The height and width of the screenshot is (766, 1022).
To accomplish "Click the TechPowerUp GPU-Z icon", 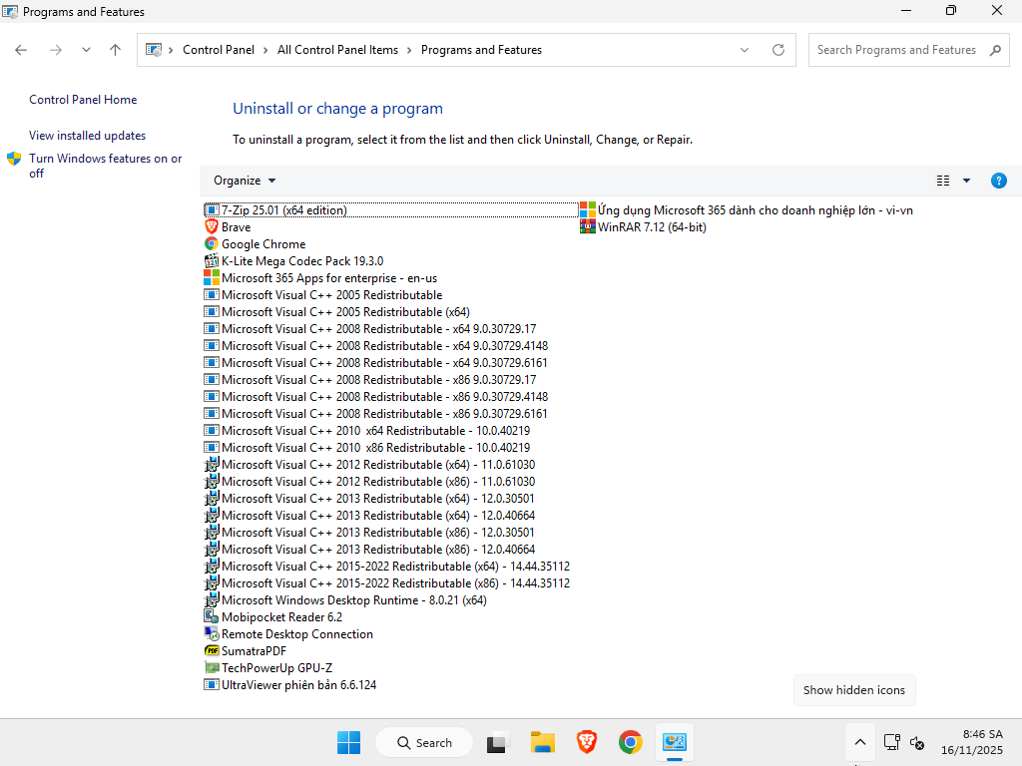I will click(x=211, y=667).
